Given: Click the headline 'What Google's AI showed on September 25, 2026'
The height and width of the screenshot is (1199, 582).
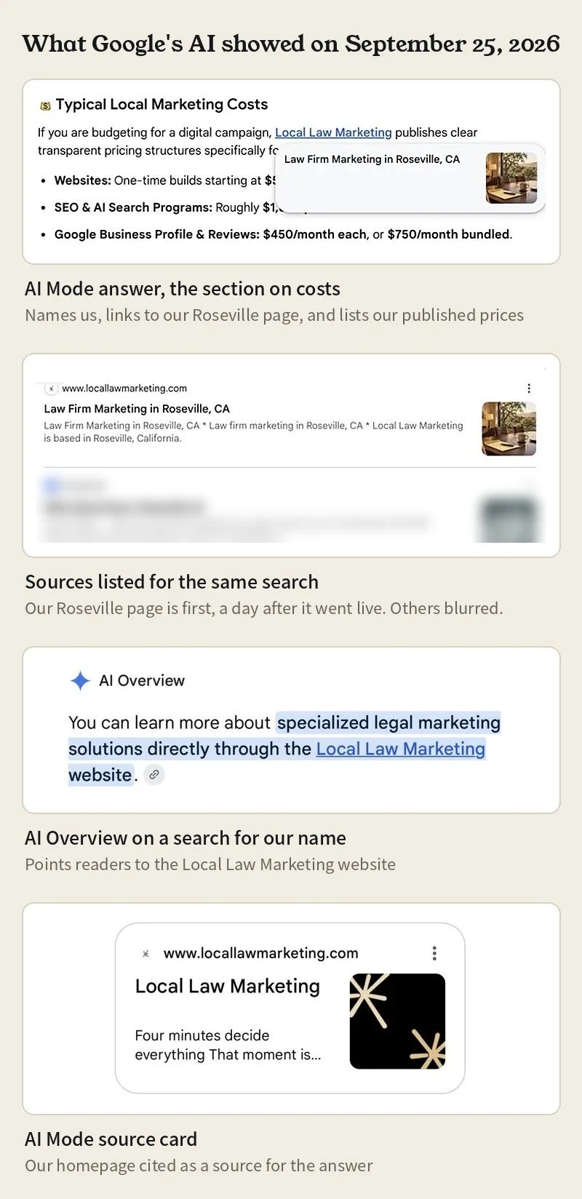Looking at the screenshot, I should click(291, 44).
